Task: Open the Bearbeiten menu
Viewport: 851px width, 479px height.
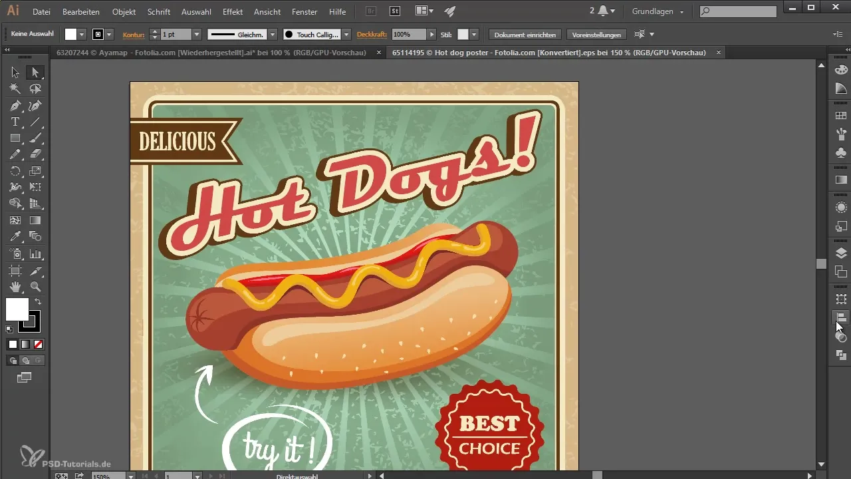Action: [81, 11]
